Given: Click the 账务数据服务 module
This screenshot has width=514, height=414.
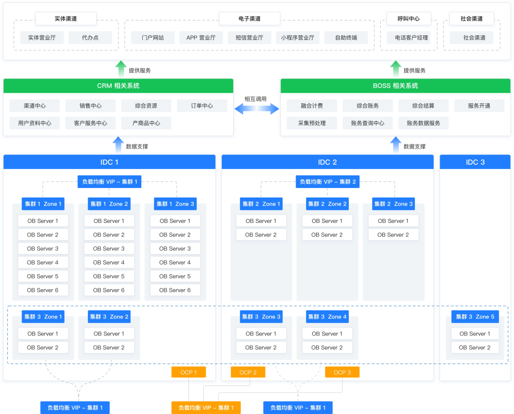Looking at the screenshot, I should click(423, 123).
